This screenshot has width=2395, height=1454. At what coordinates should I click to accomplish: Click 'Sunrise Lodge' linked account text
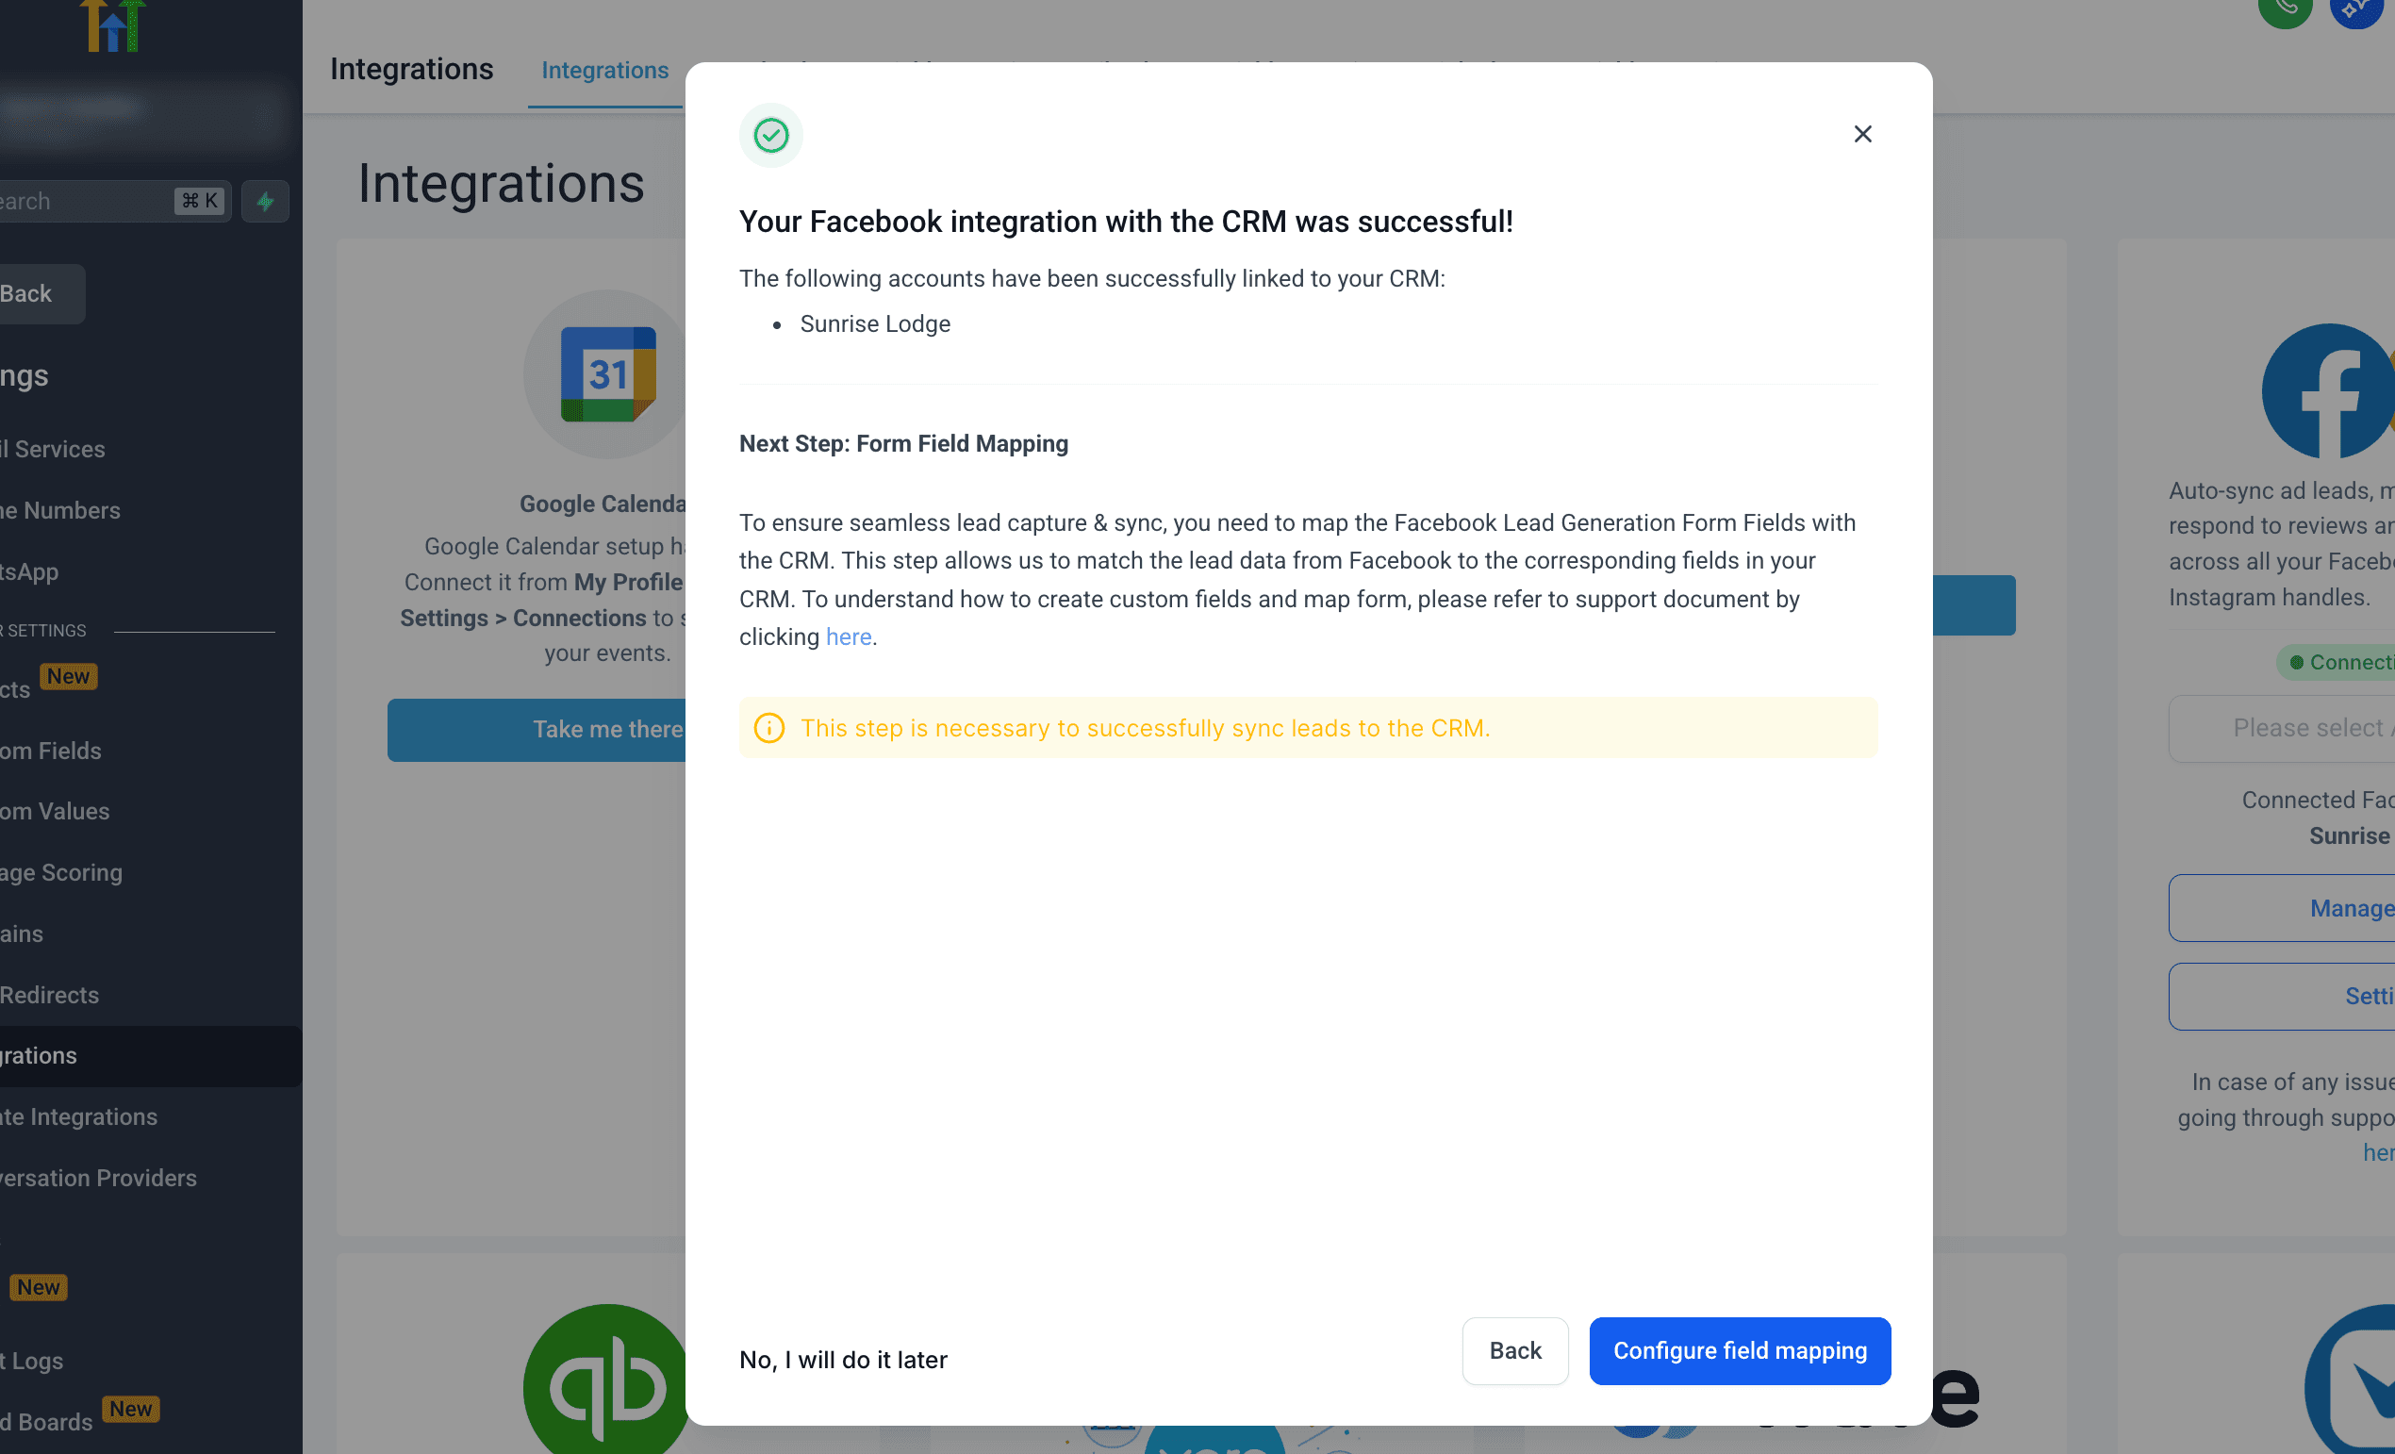click(875, 323)
